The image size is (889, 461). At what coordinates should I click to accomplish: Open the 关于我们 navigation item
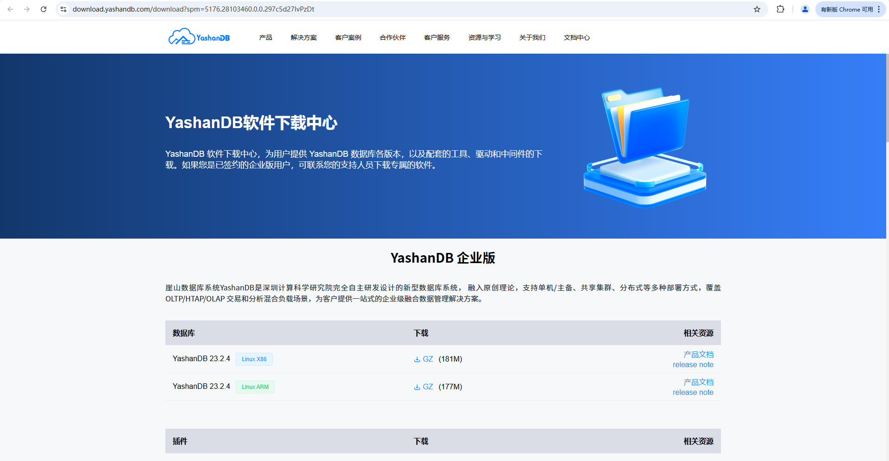pos(532,37)
